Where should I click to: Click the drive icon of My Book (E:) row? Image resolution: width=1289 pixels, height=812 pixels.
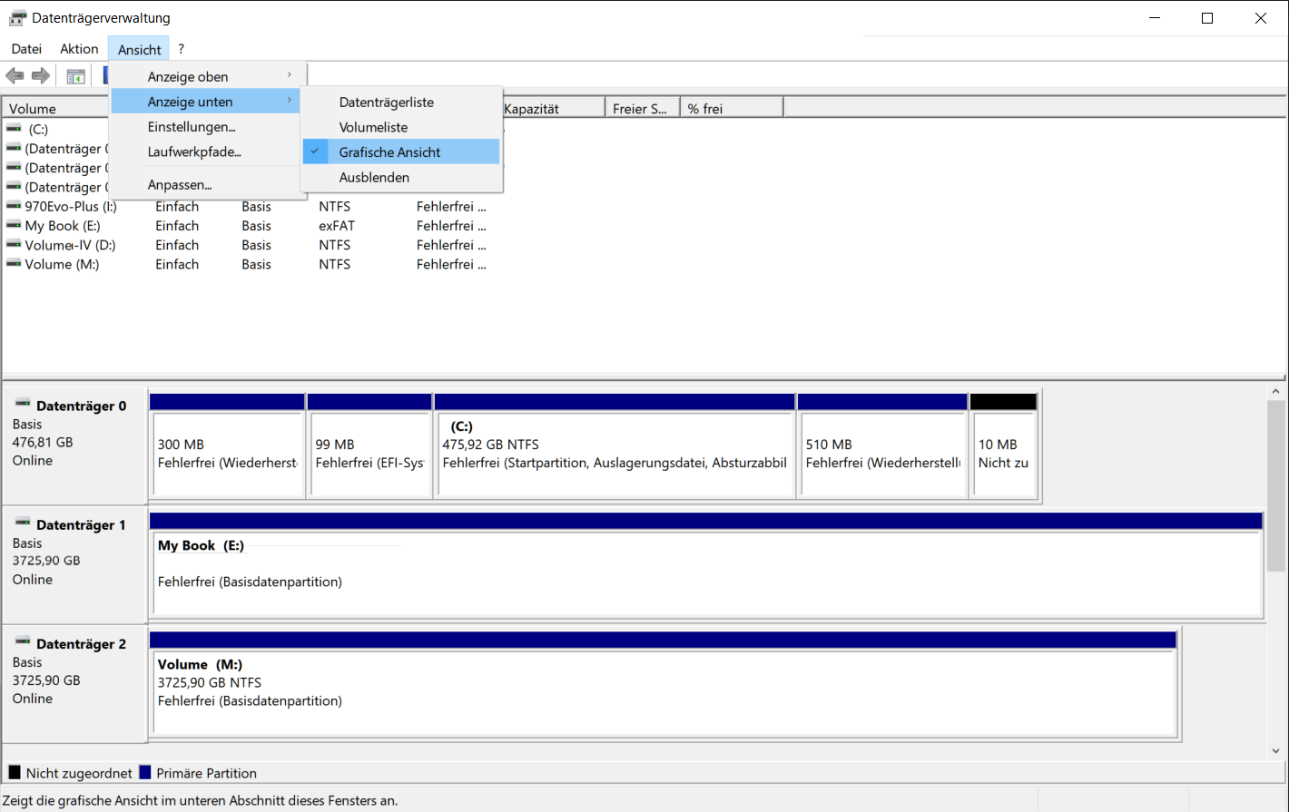(14, 225)
